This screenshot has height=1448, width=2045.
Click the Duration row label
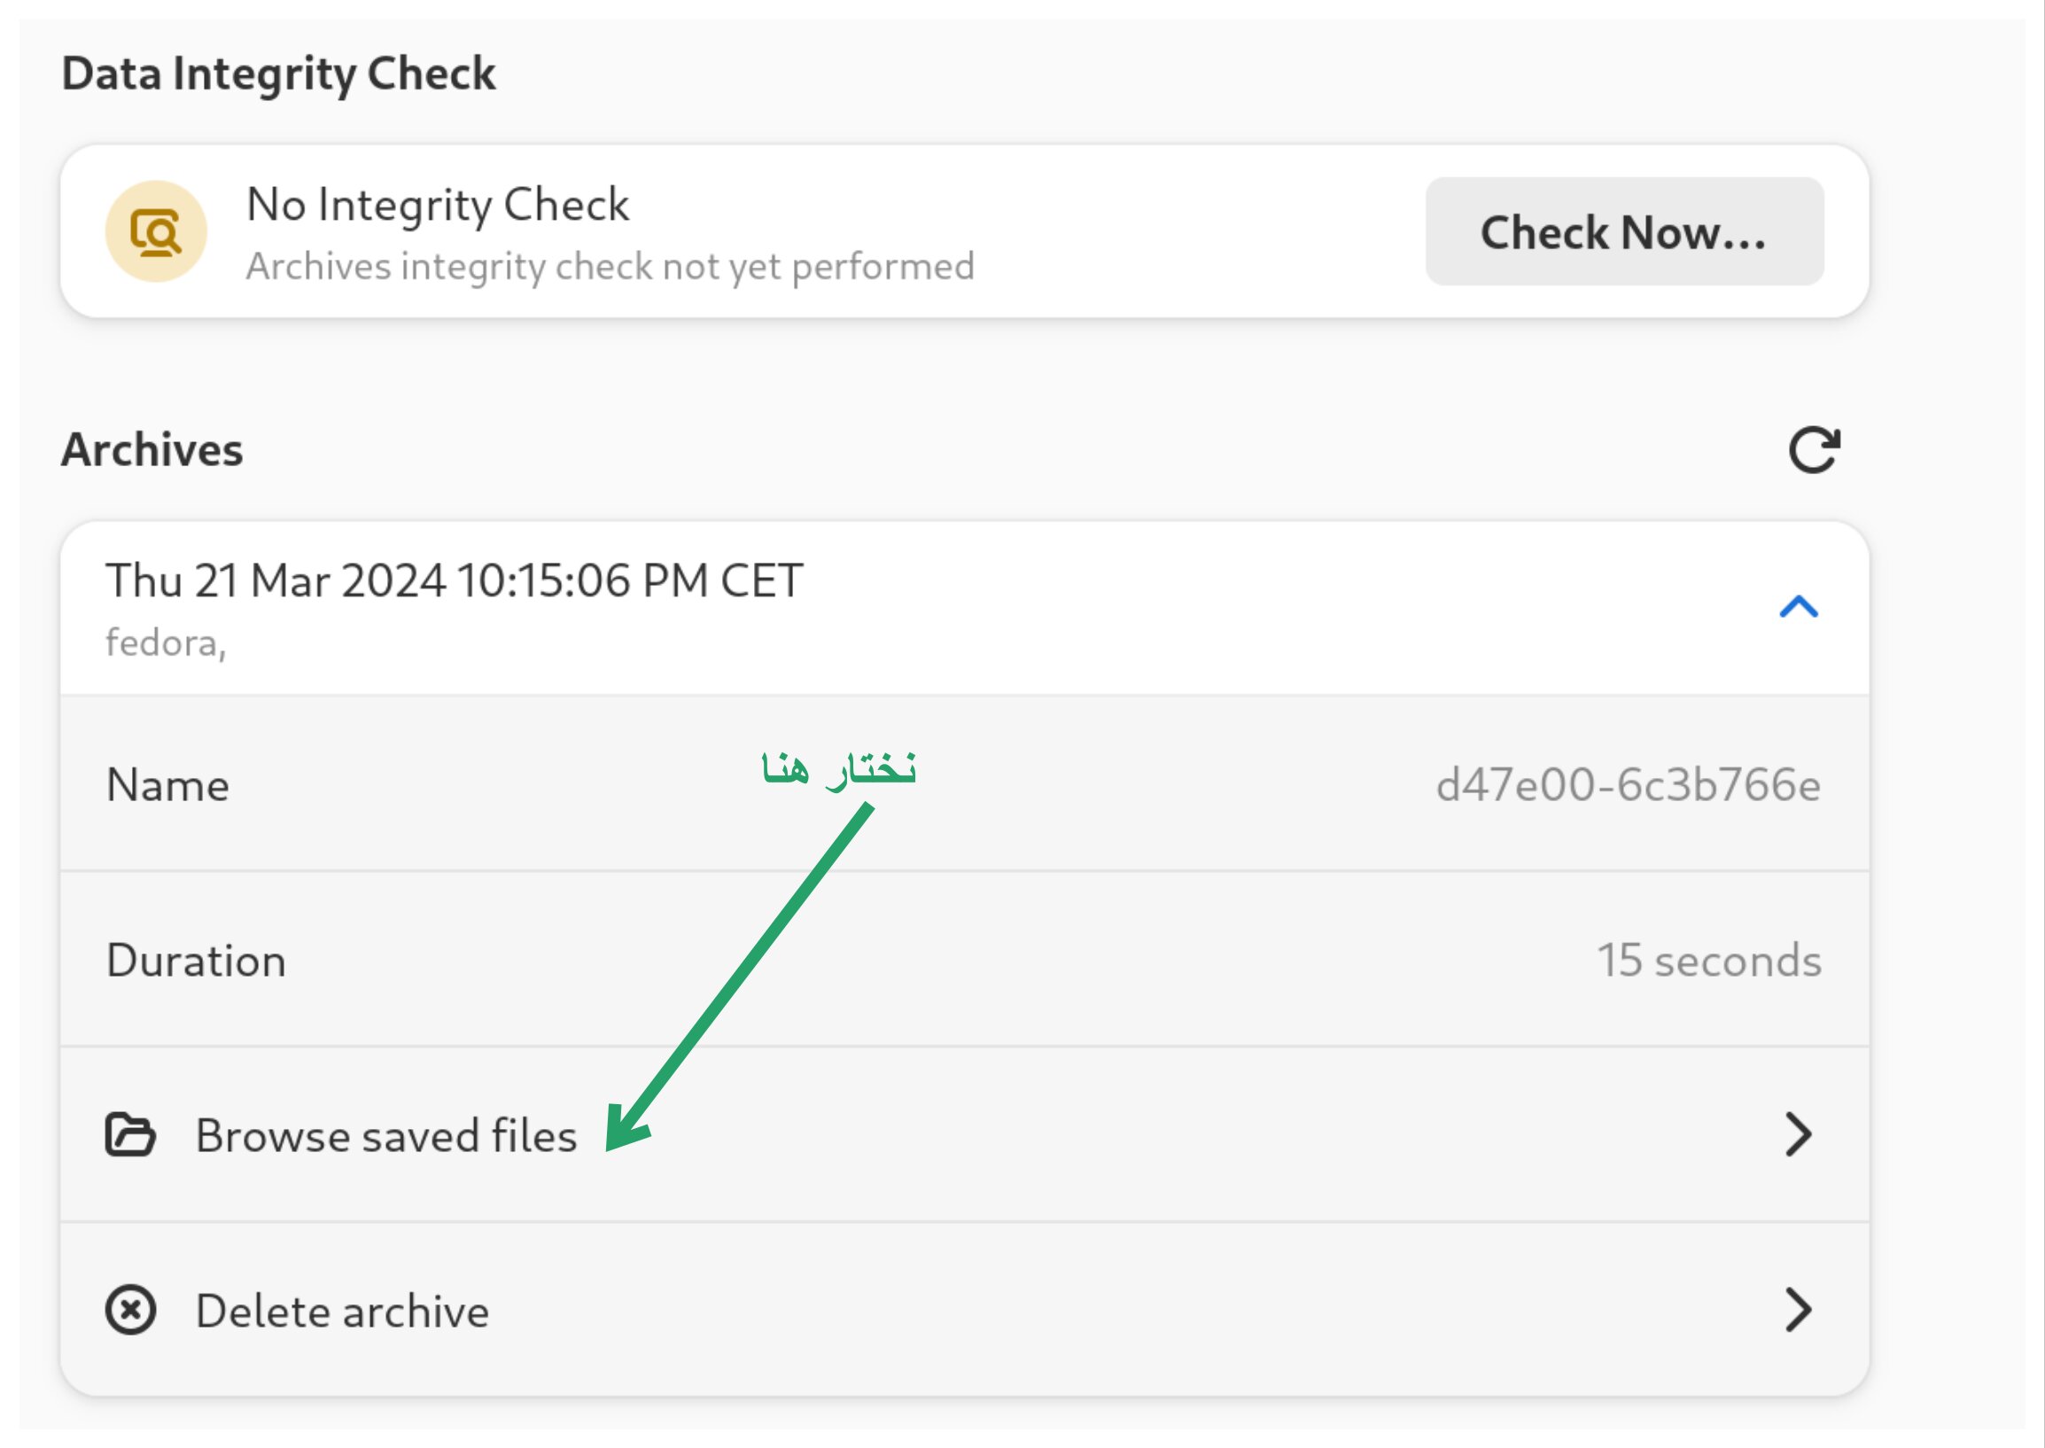pyautogui.click(x=196, y=961)
